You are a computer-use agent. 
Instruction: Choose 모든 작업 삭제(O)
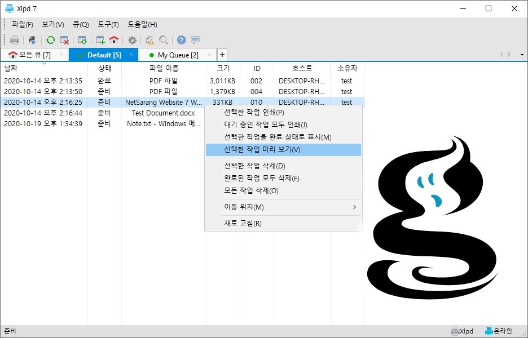[x=283, y=191]
